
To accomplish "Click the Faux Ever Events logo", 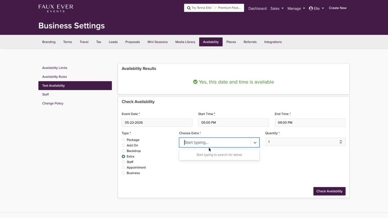I will 56,8.
